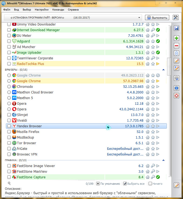Click the green plus add icon

[x=177, y=38]
